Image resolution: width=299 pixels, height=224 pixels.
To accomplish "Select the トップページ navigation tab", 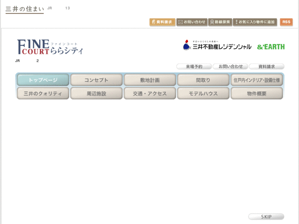I will pos(43,80).
